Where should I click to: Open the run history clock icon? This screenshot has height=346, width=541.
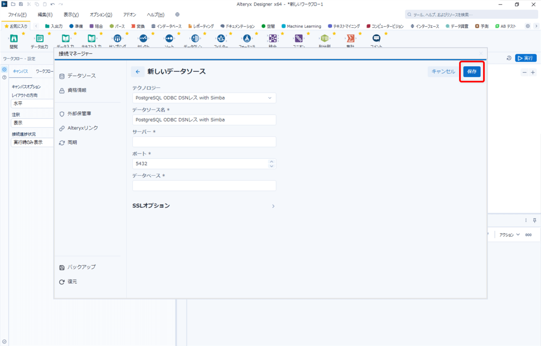(x=509, y=58)
